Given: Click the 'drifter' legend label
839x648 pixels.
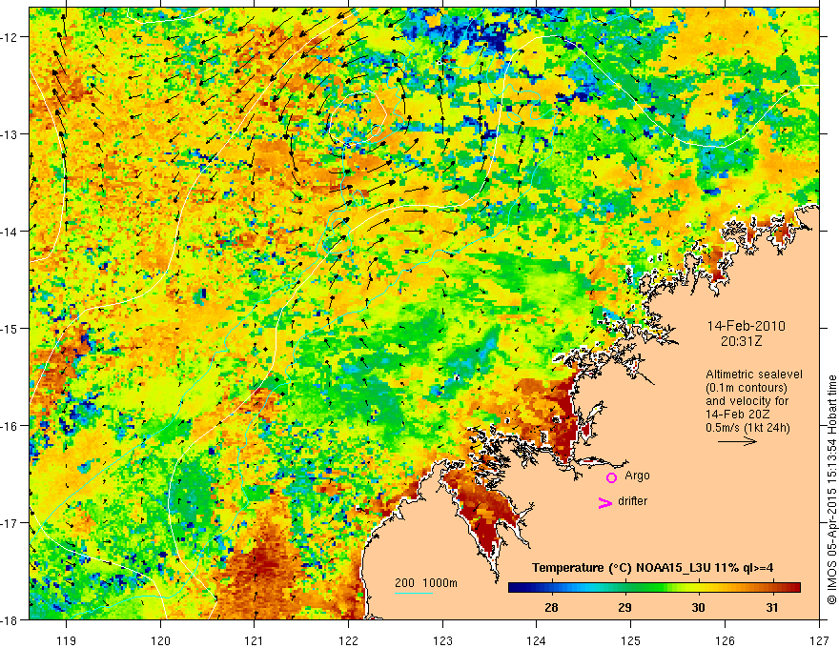Looking at the screenshot, I should coord(632,501).
